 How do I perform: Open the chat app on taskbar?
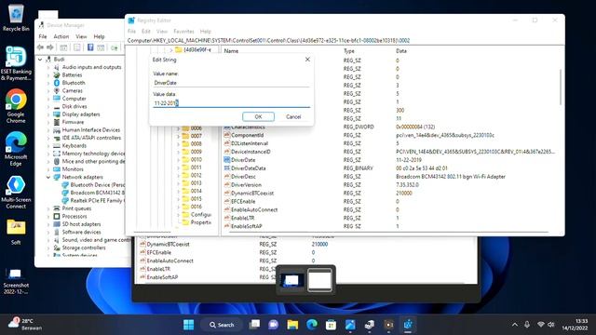click(274, 325)
